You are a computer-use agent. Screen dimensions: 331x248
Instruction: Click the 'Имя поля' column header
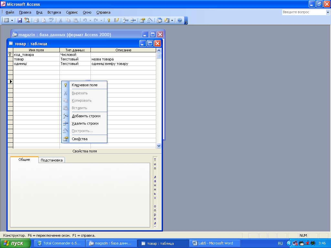tap(36, 50)
